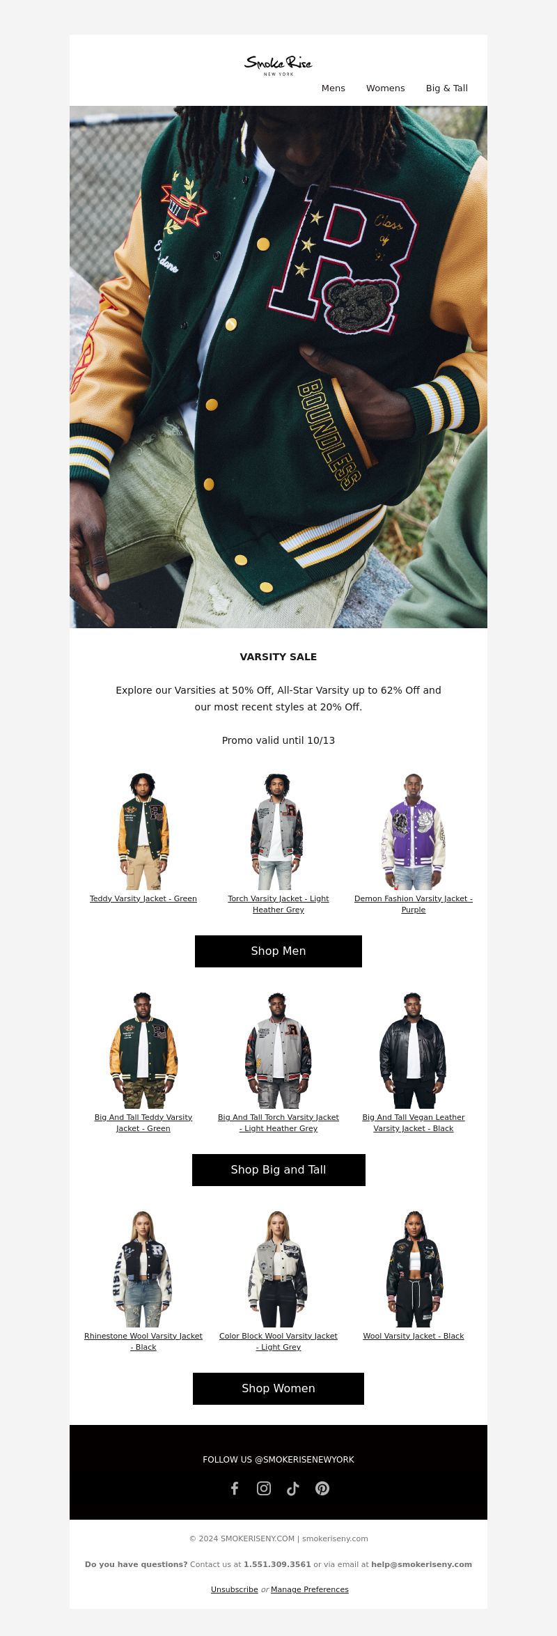
Task: Click the Smoke Rise New York logo
Action: click(x=278, y=65)
